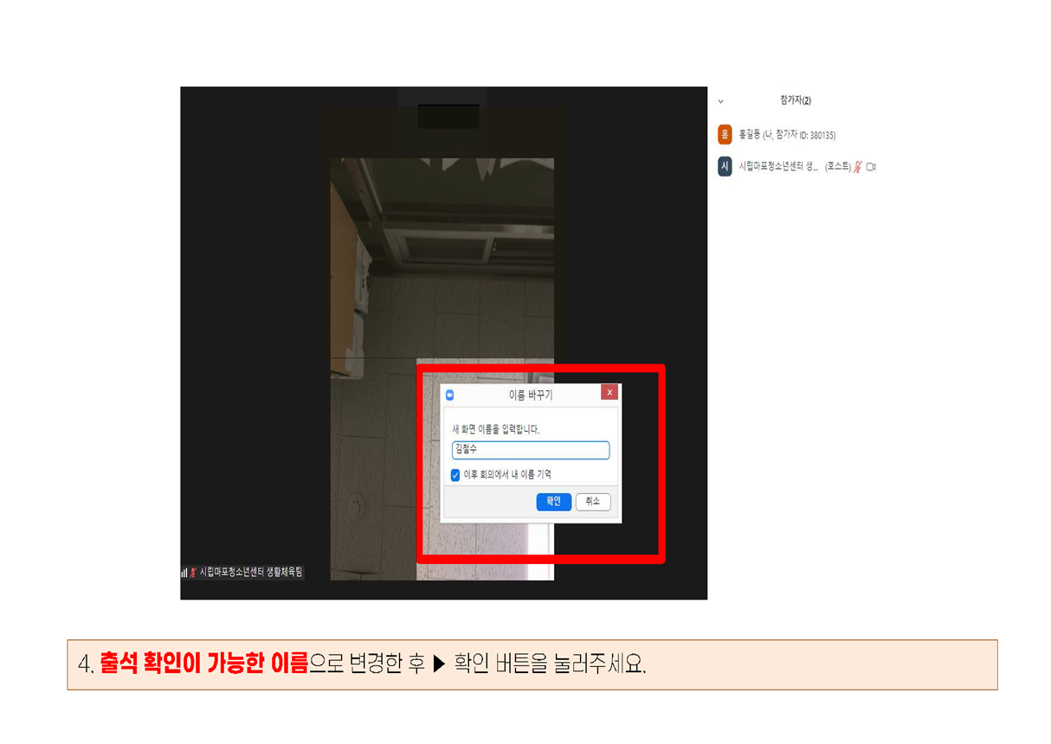
Task: Click the step 4 instruction text banner
Action: (x=532, y=664)
